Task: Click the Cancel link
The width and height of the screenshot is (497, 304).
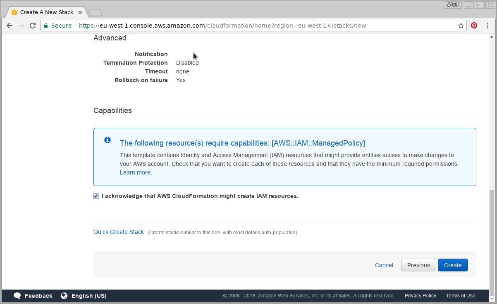Action: 384,265
